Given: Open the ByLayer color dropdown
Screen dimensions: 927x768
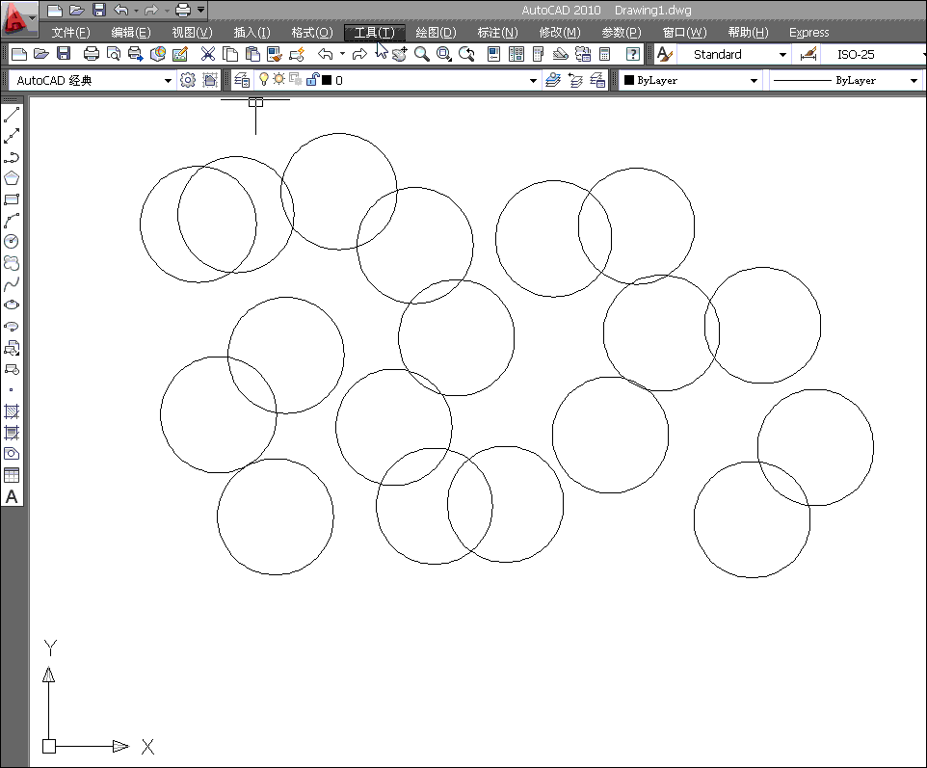Looking at the screenshot, I should (x=754, y=80).
